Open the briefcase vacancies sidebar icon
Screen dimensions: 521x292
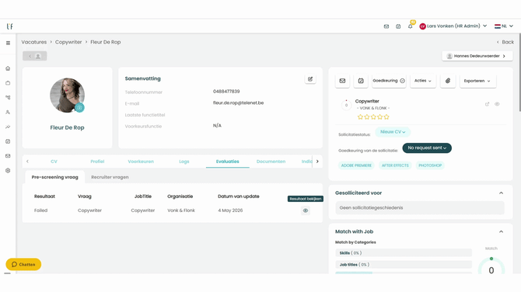click(8, 83)
